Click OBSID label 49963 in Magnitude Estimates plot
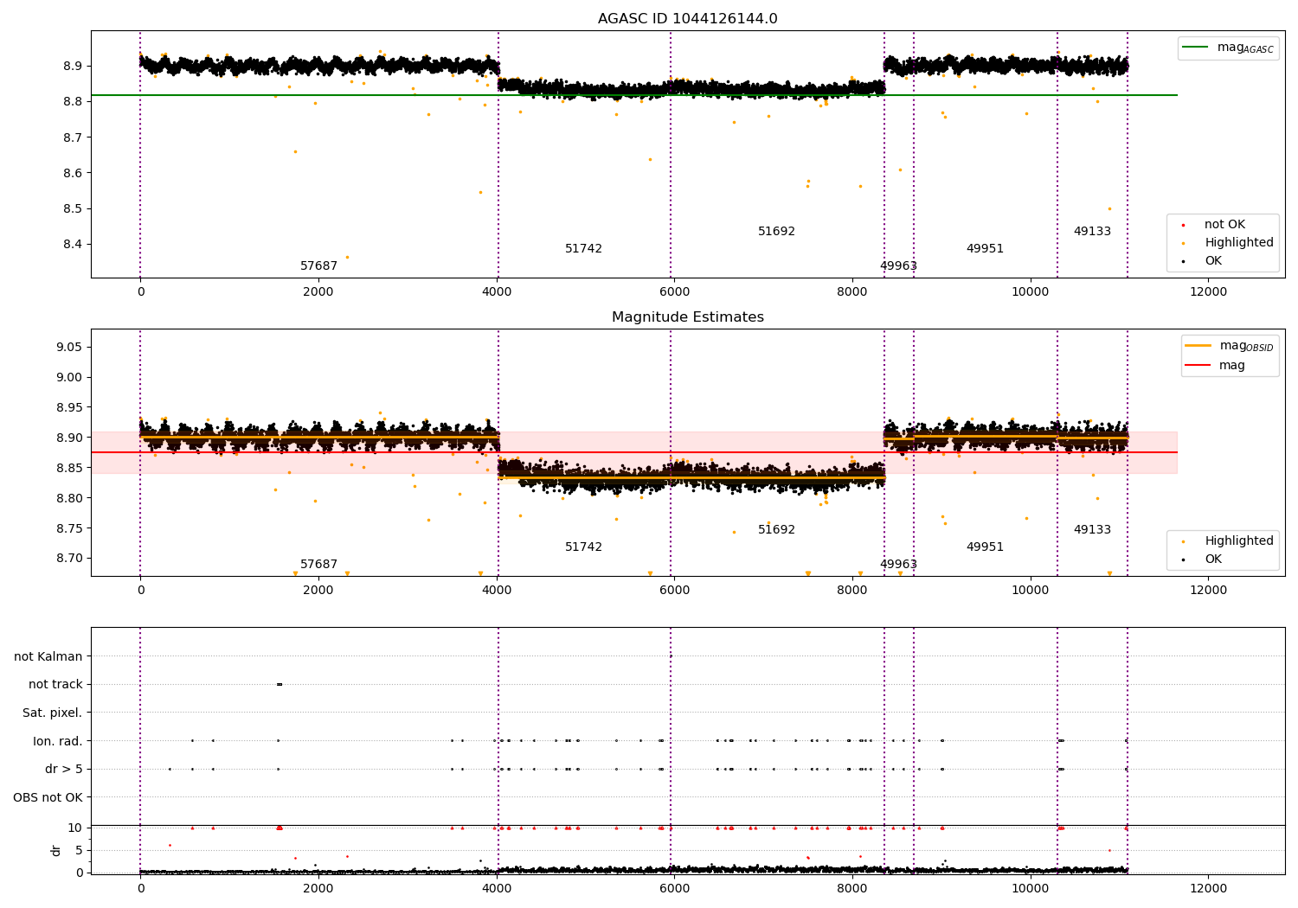Viewport: 1298px width, 908px height. [x=898, y=565]
